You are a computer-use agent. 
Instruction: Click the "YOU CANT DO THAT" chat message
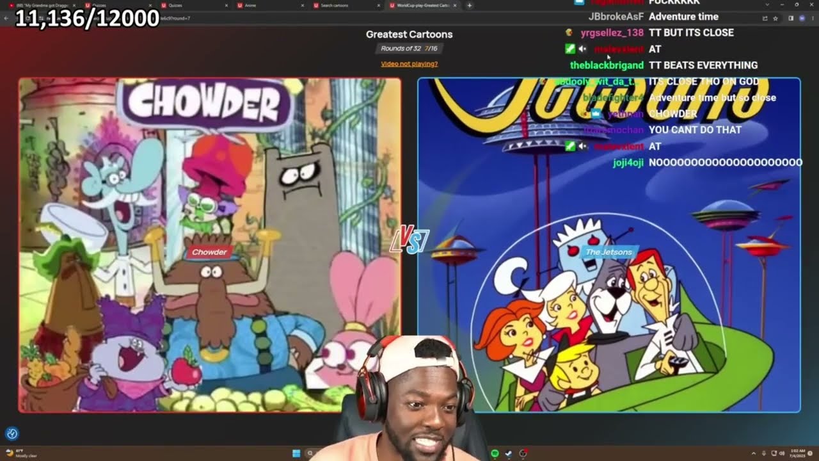[x=696, y=130]
